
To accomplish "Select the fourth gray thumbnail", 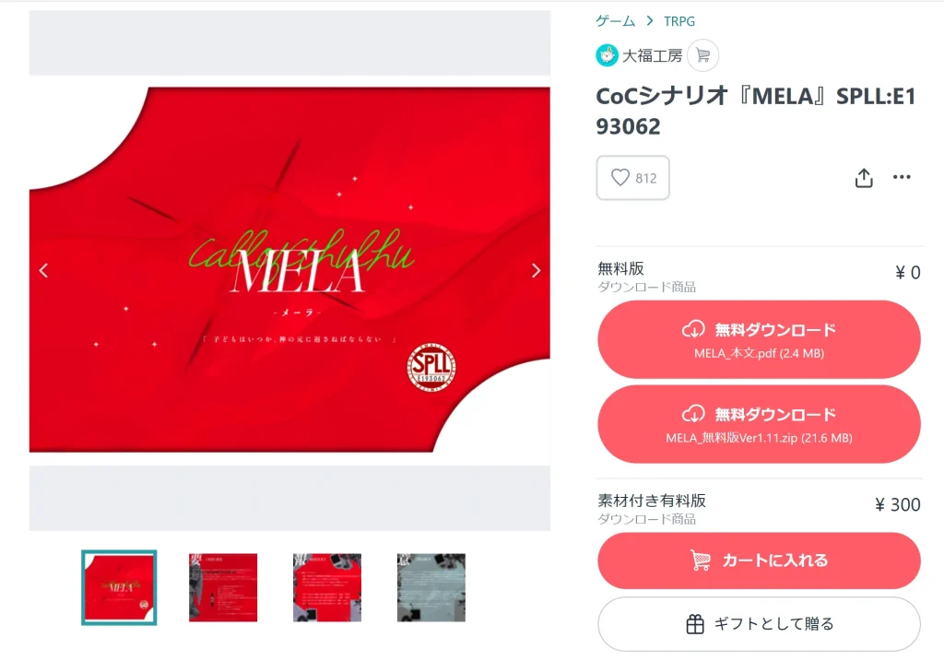I will pyautogui.click(x=431, y=587).
